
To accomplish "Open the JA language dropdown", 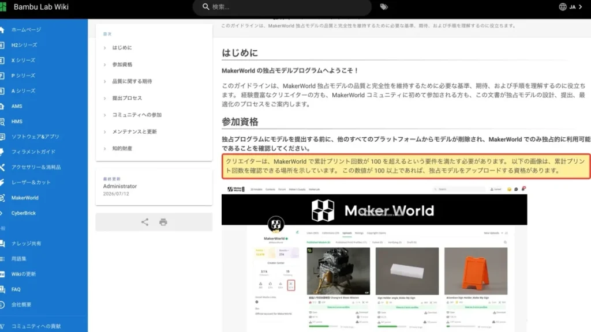I will 575,7.
